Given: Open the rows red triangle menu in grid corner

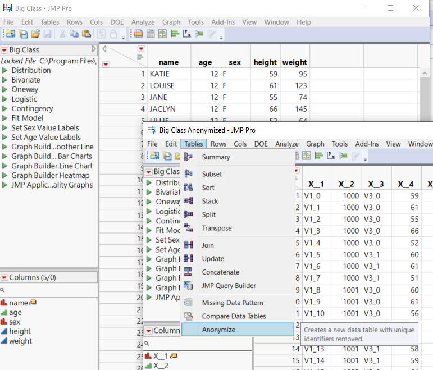Looking at the screenshot, I should point(106,64).
